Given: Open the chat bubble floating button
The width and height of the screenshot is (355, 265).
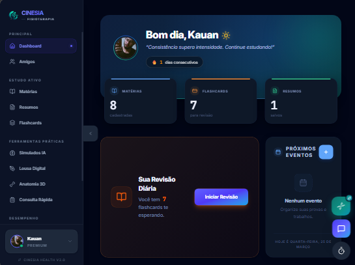Looking at the screenshot, I should pyautogui.click(x=341, y=229).
